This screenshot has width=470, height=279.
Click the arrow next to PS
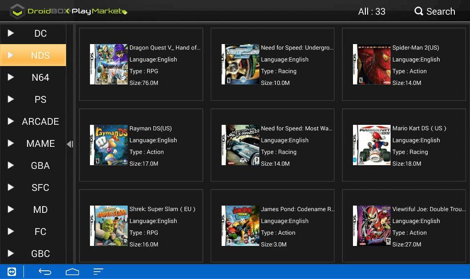11,99
